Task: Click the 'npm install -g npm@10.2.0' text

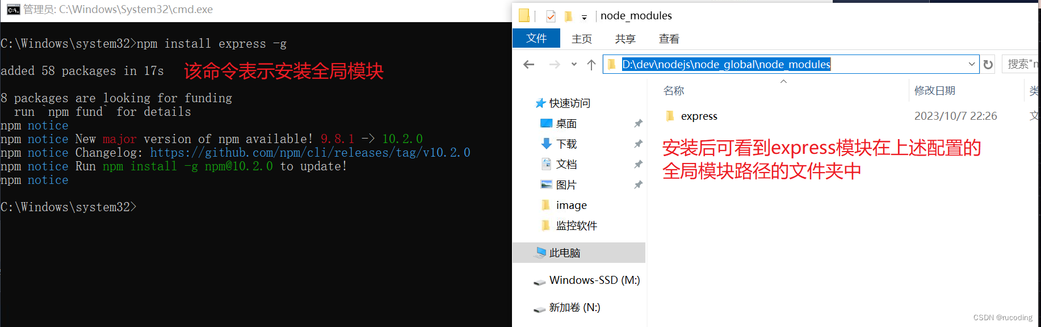Action: 188,166
